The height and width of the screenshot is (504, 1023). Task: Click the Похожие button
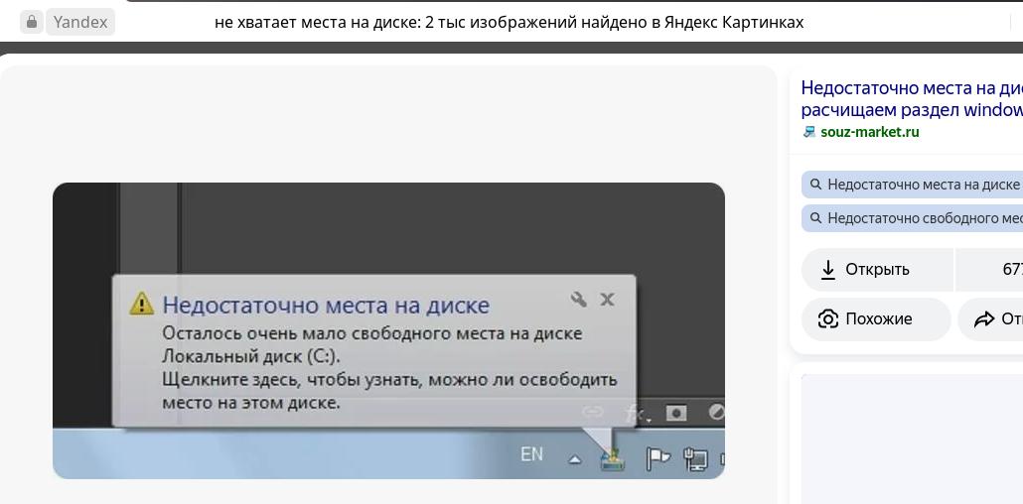click(x=876, y=318)
